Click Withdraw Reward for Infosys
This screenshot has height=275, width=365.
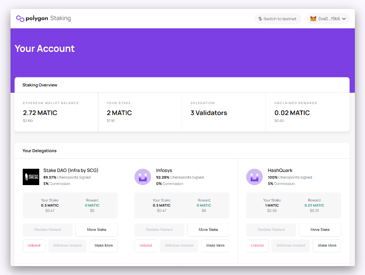tap(179, 246)
